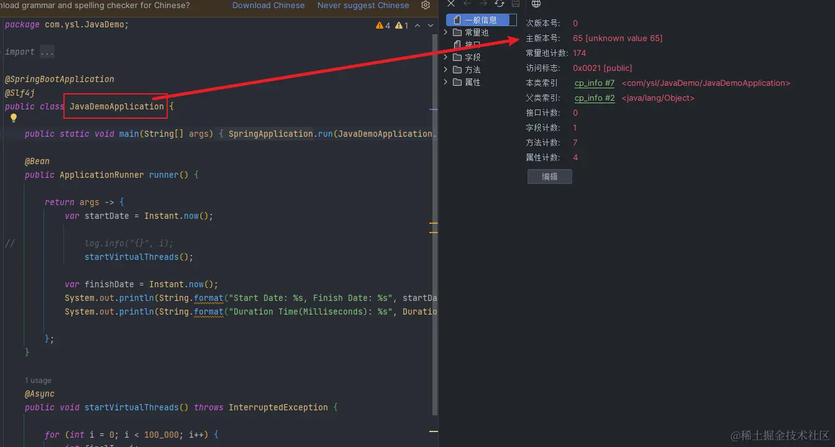Click the @Async annotation

point(40,394)
